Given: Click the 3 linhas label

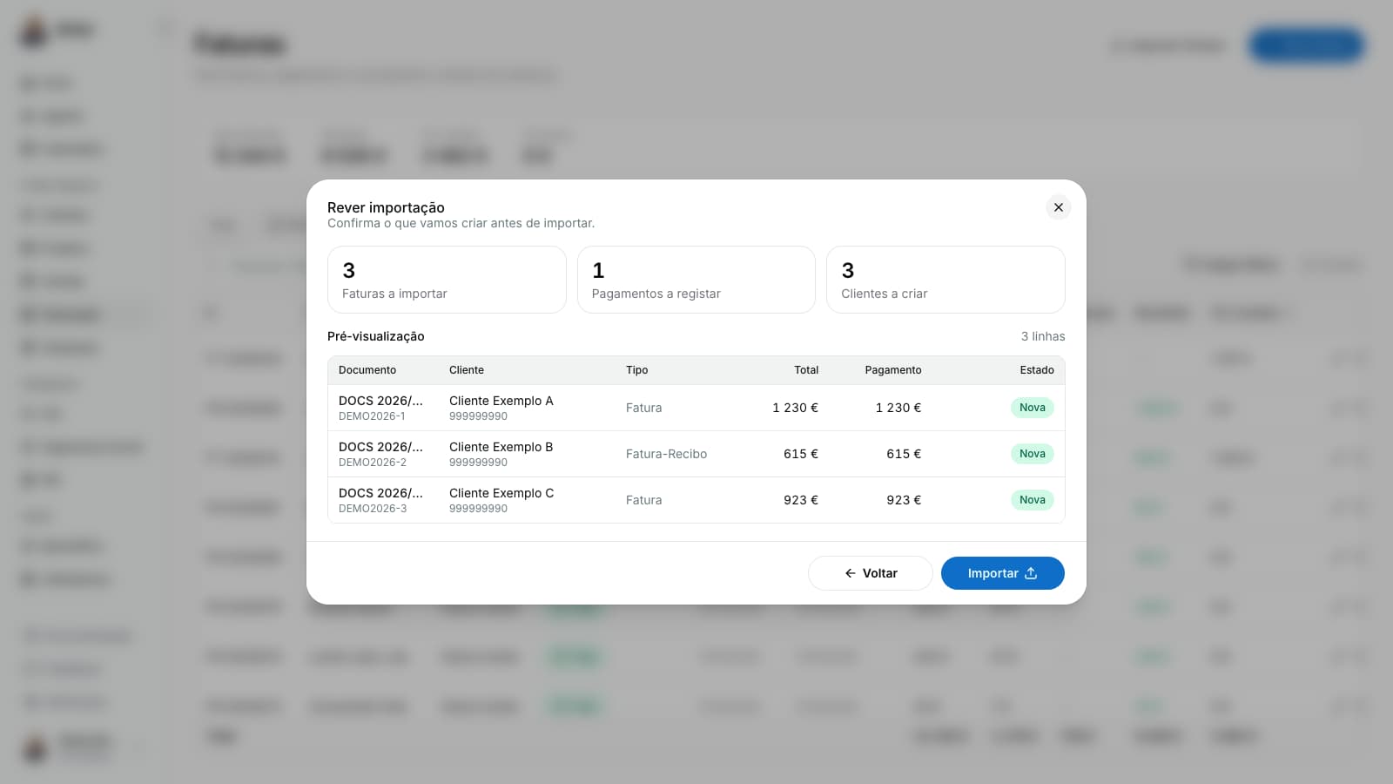Looking at the screenshot, I should [1043, 336].
